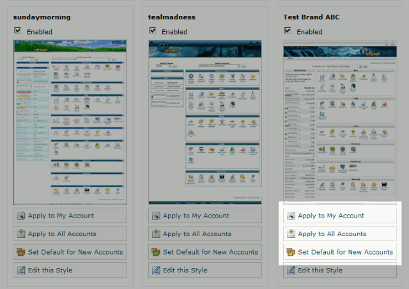Click Enabled label under tealmadness

click(x=174, y=32)
